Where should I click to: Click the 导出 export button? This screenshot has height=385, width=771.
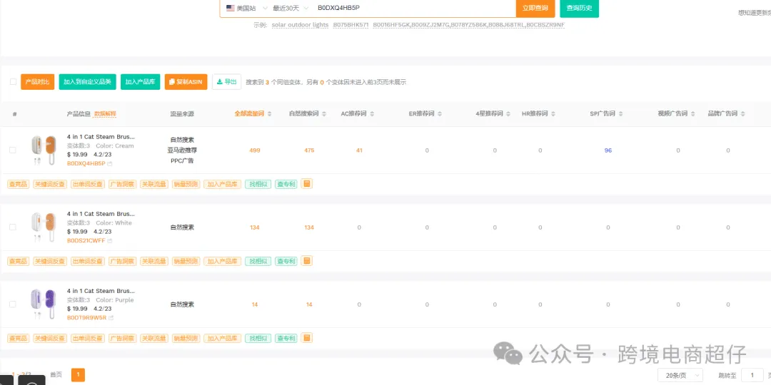227,82
